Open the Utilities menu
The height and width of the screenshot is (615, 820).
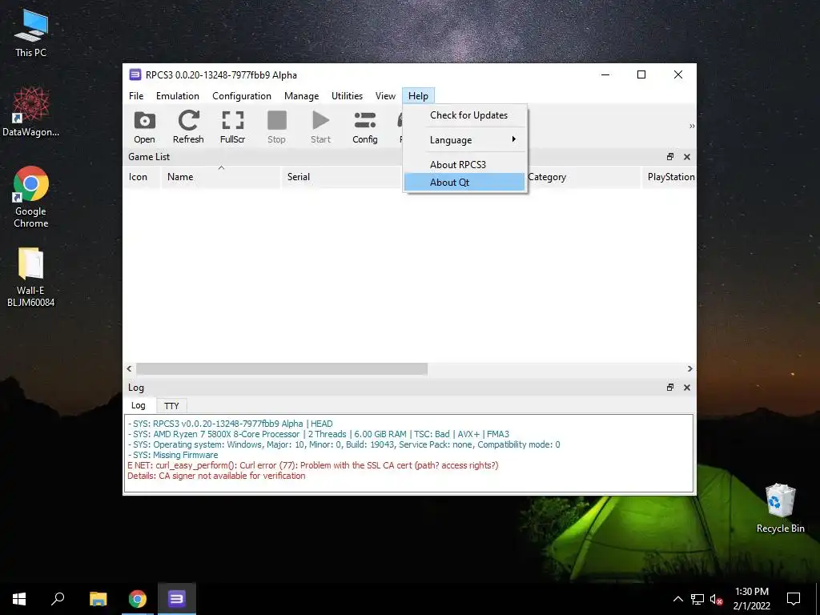pyautogui.click(x=347, y=96)
